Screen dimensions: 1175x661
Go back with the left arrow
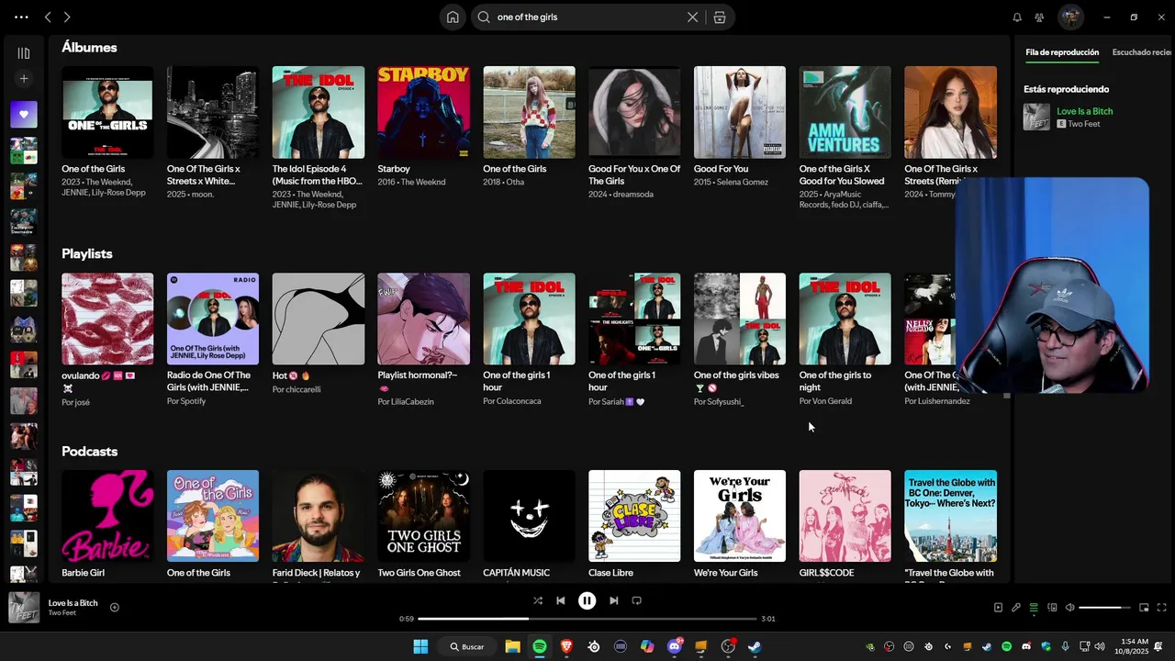48,17
